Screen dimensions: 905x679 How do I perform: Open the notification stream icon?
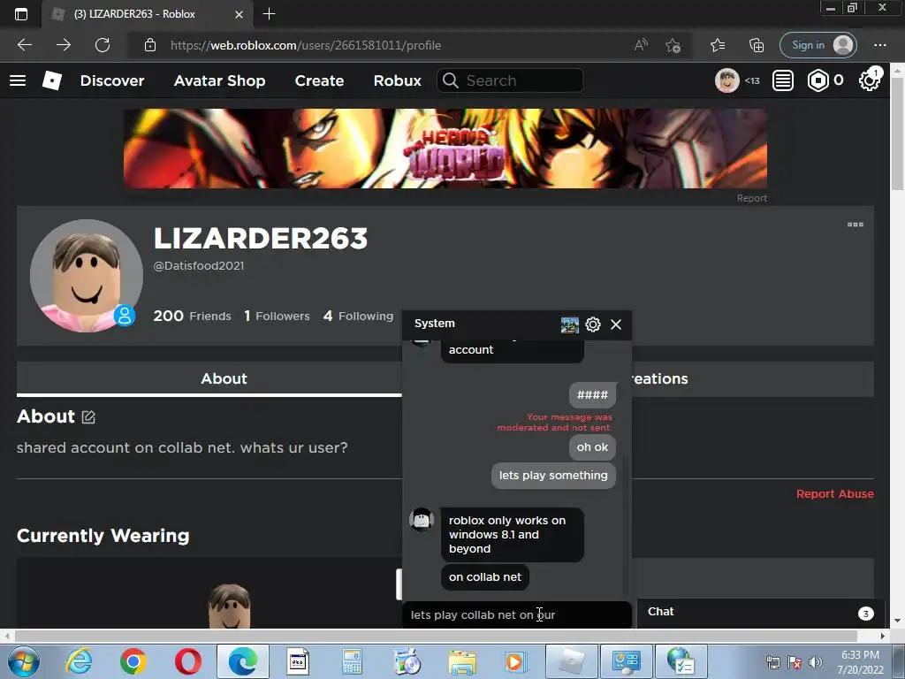click(783, 80)
